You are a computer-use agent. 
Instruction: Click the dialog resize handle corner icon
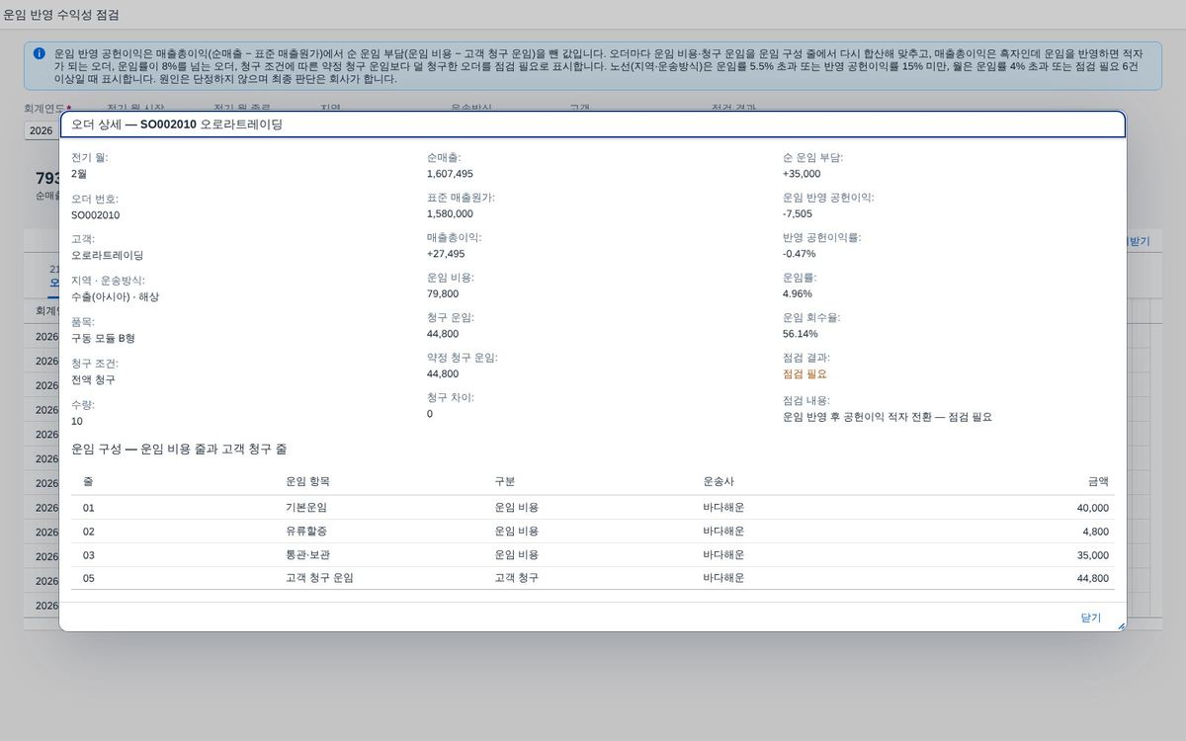(1121, 625)
